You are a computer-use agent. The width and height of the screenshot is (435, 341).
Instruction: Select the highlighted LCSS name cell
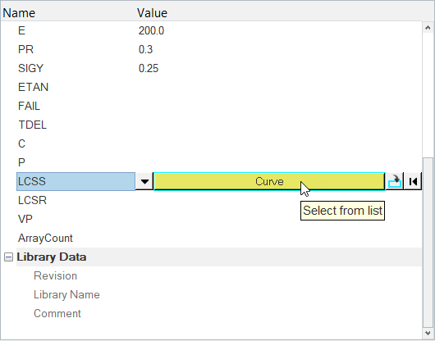click(x=76, y=181)
